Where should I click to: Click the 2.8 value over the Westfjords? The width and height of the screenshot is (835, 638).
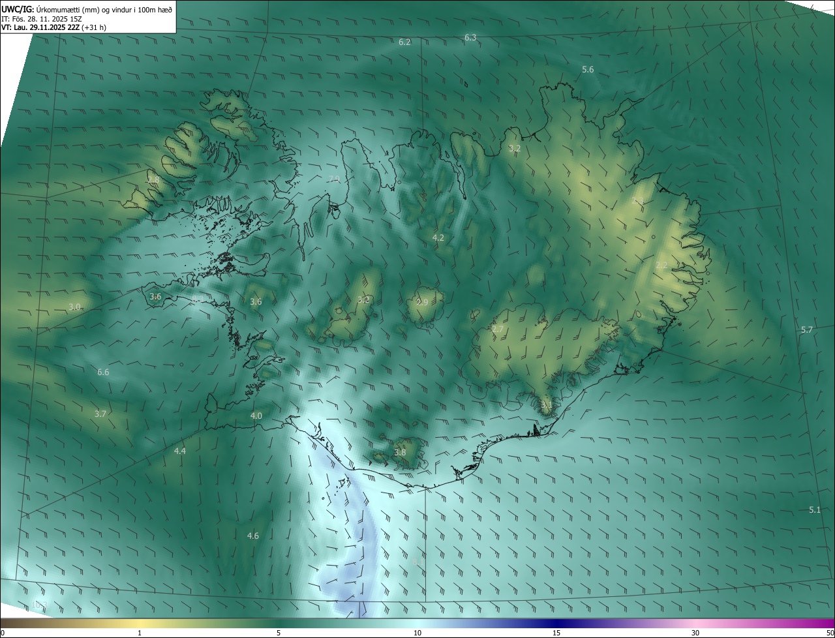coord(153,180)
